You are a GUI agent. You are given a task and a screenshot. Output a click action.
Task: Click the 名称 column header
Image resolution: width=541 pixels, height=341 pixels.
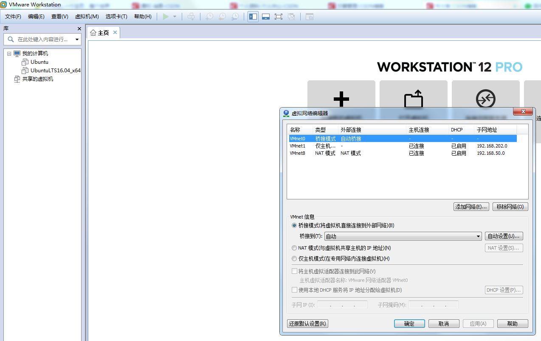tap(300, 130)
